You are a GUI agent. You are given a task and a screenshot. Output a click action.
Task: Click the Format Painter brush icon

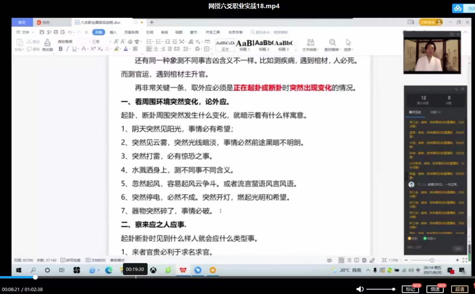point(47,44)
